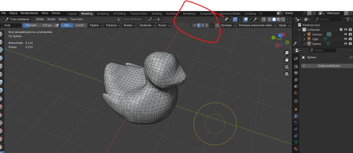Open the View Layer properties tab icon
Viewport: 353px width, 153px height.
click(x=296, y=80)
